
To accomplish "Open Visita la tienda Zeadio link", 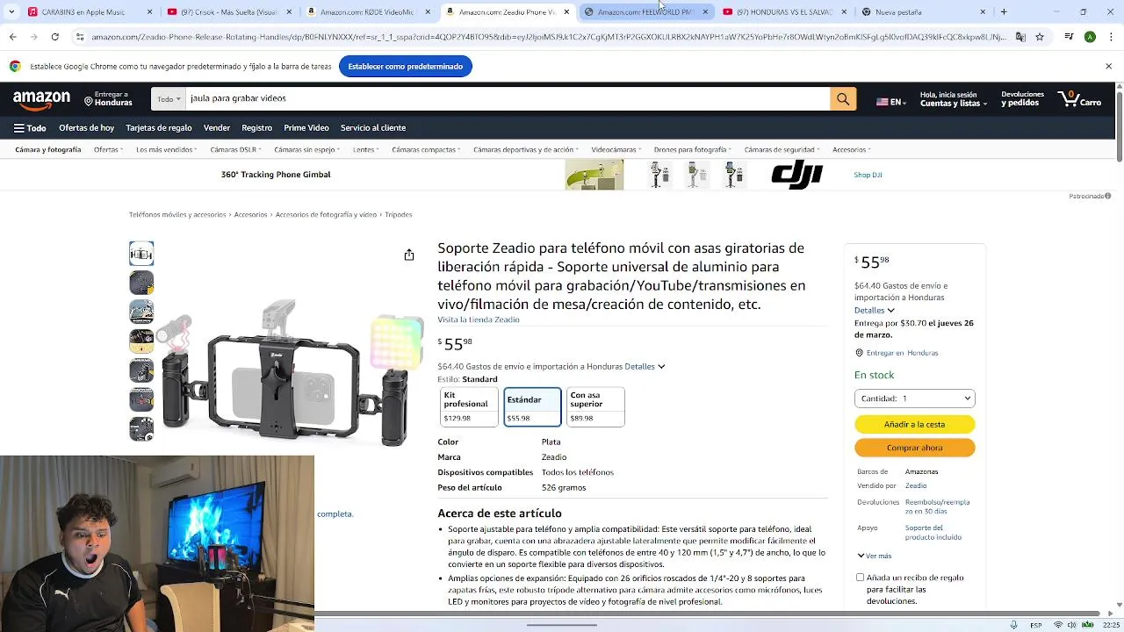I will (x=479, y=320).
